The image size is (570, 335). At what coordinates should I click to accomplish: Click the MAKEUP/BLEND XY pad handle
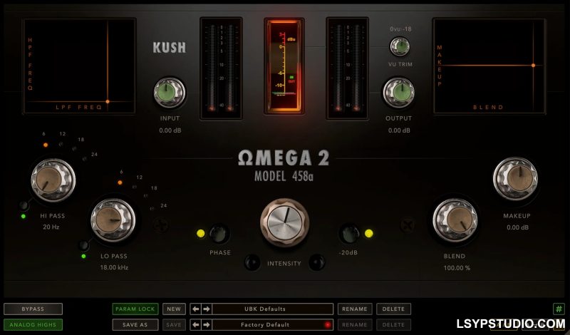pyautogui.click(x=533, y=66)
